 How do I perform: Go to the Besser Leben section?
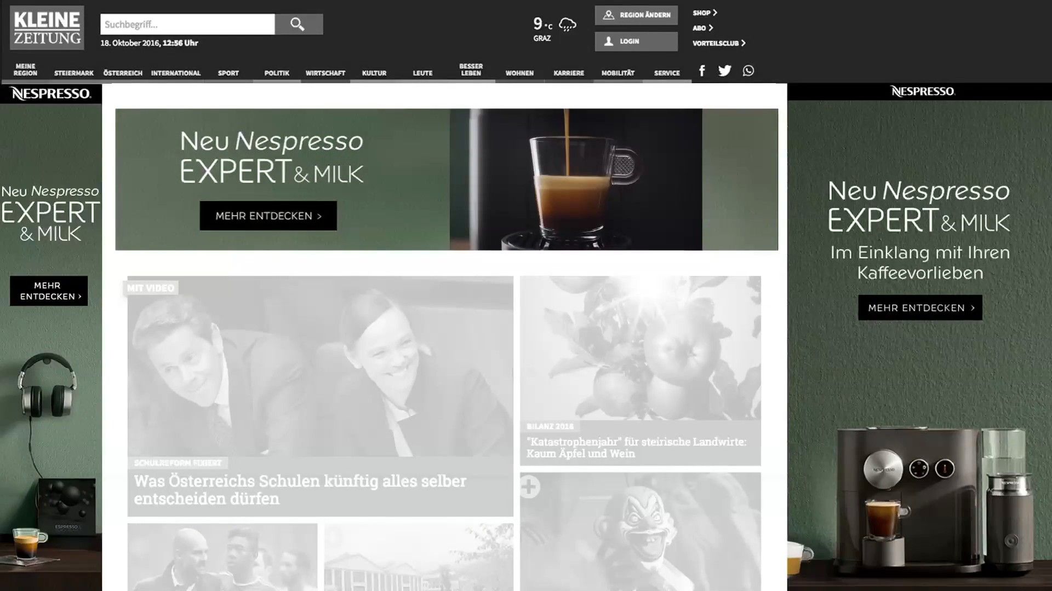pyautogui.click(x=471, y=69)
